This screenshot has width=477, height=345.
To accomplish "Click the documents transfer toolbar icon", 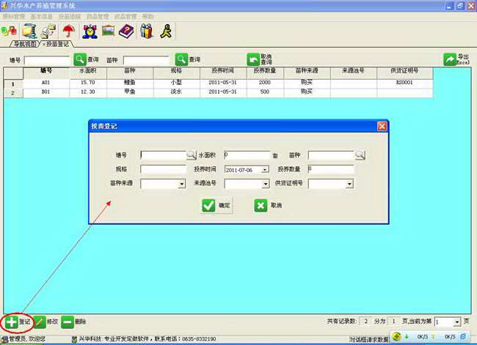I will (48, 31).
